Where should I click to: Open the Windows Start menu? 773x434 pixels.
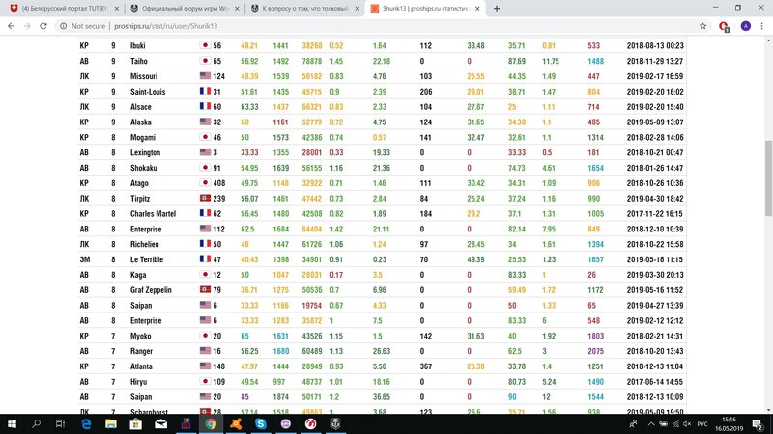click(12, 423)
